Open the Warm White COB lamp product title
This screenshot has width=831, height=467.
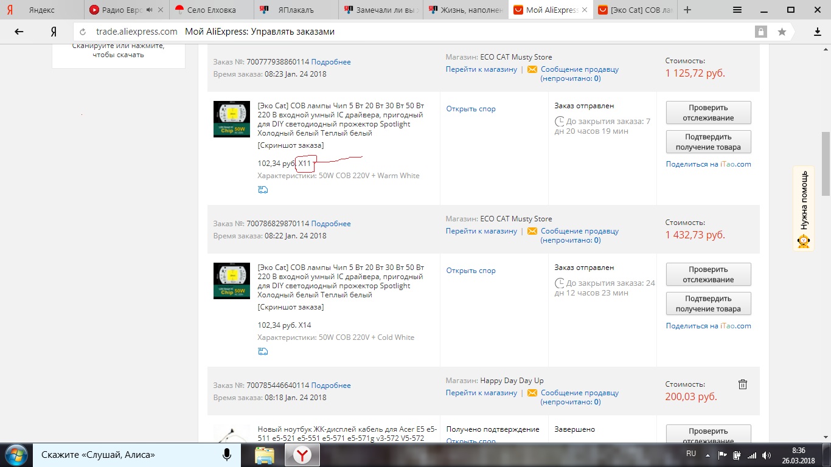pyautogui.click(x=341, y=119)
